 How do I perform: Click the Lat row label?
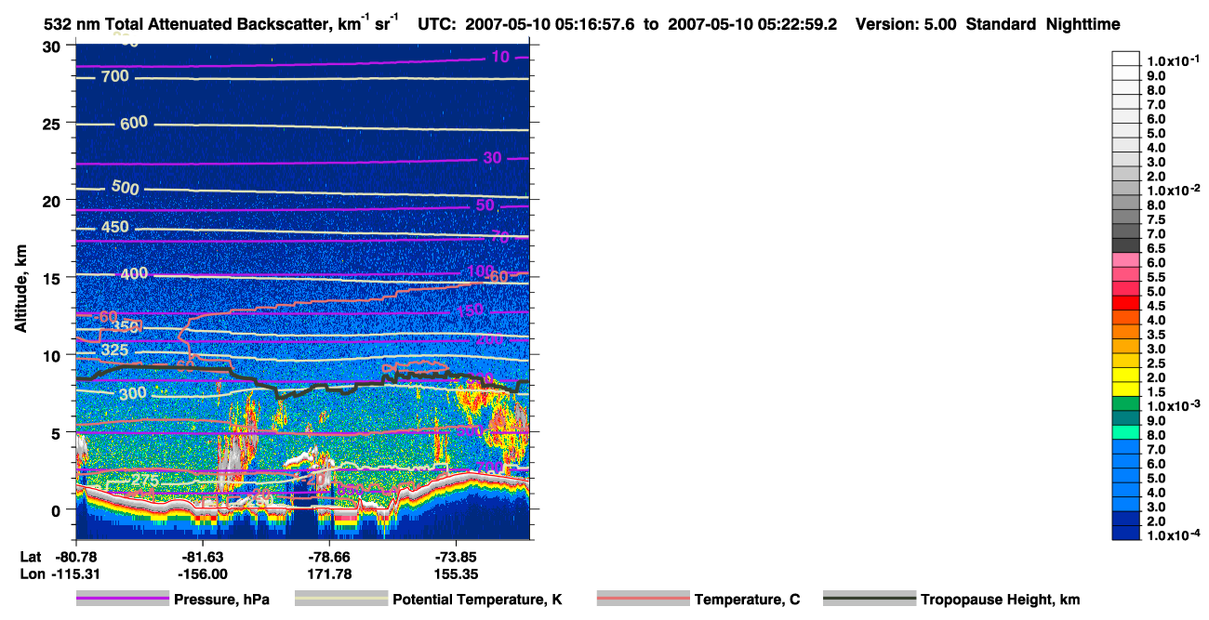point(30,557)
